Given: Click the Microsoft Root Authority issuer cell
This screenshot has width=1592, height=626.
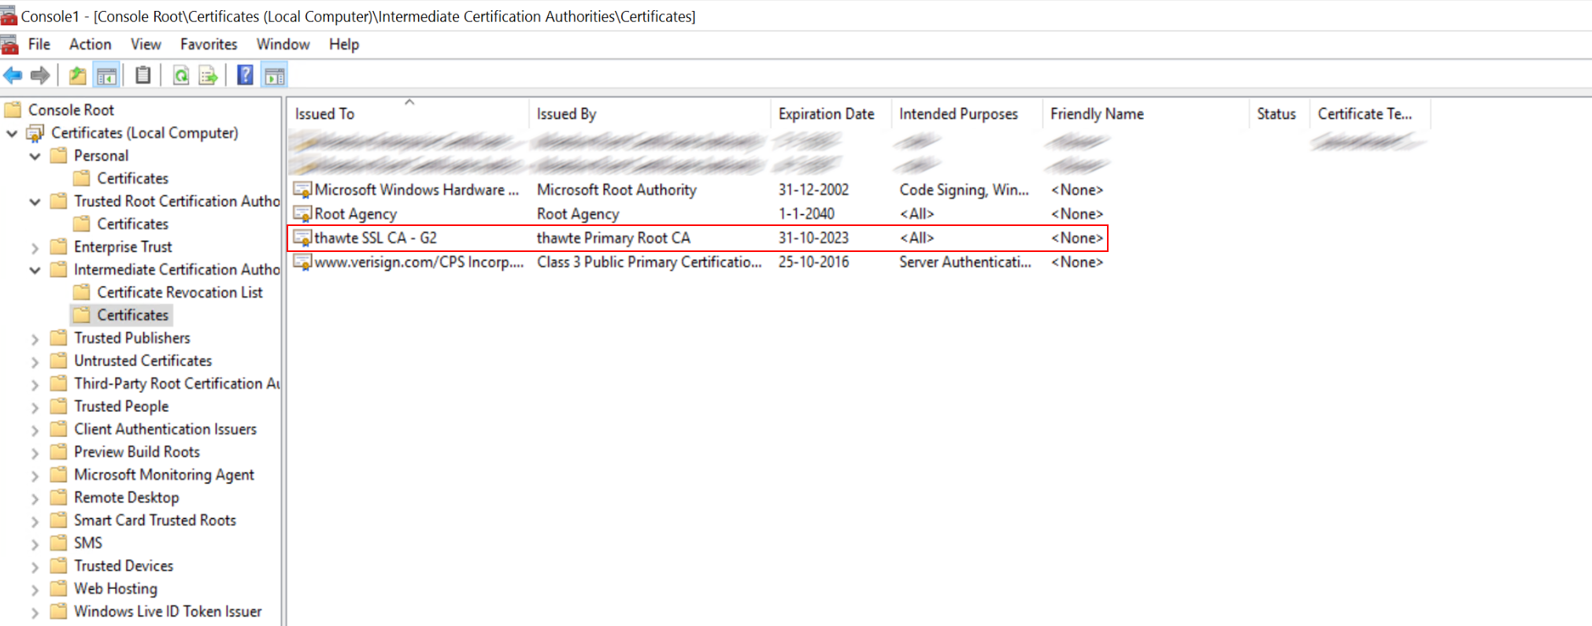Looking at the screenshot, I should pyautogui.click(x=616, y=190).
